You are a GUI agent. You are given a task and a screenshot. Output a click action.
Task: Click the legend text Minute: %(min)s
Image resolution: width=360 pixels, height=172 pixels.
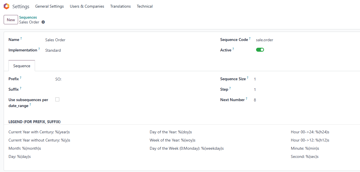[305, 148]
